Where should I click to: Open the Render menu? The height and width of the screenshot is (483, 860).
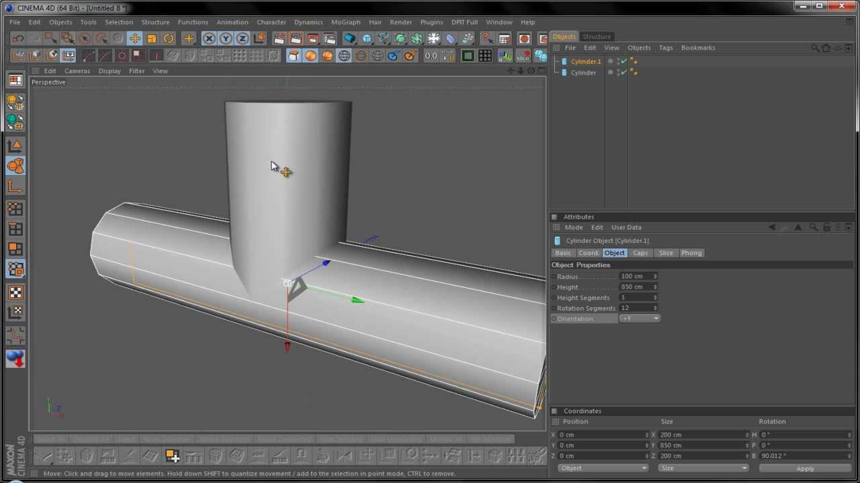(x=400, y=22)
